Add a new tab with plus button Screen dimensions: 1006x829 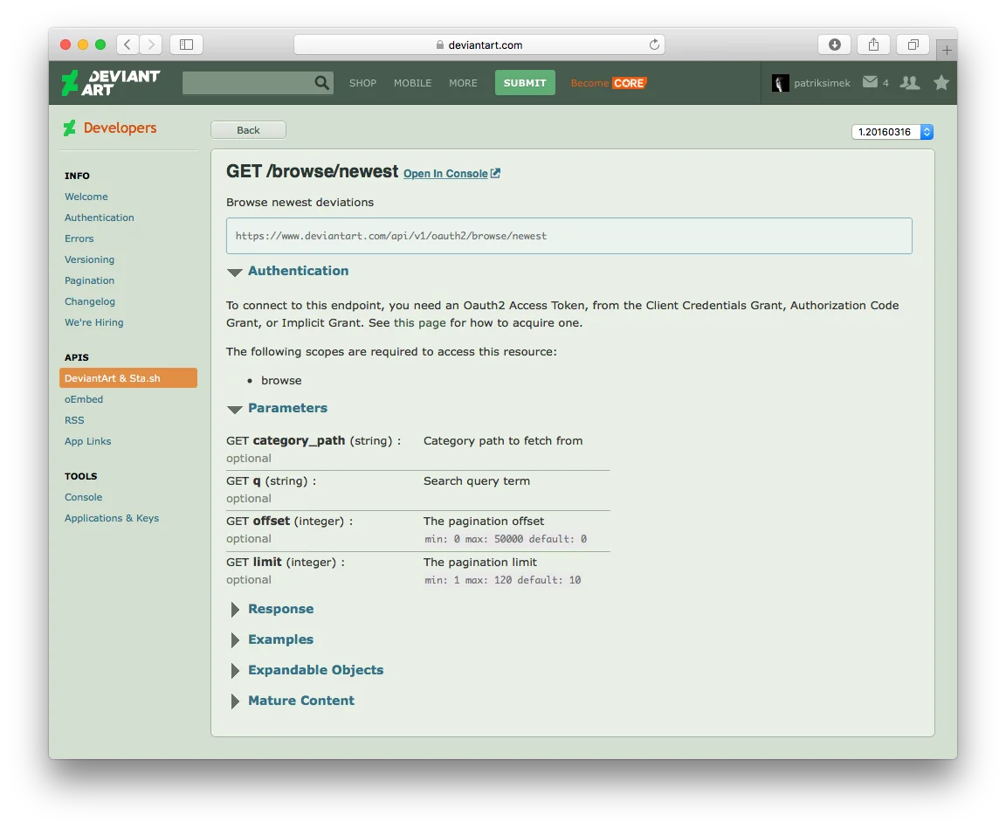947,50
